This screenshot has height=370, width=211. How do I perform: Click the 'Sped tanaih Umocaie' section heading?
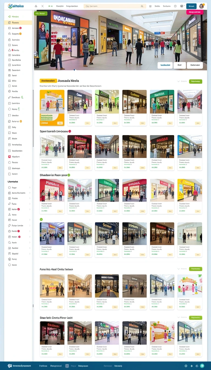(54, 131)
